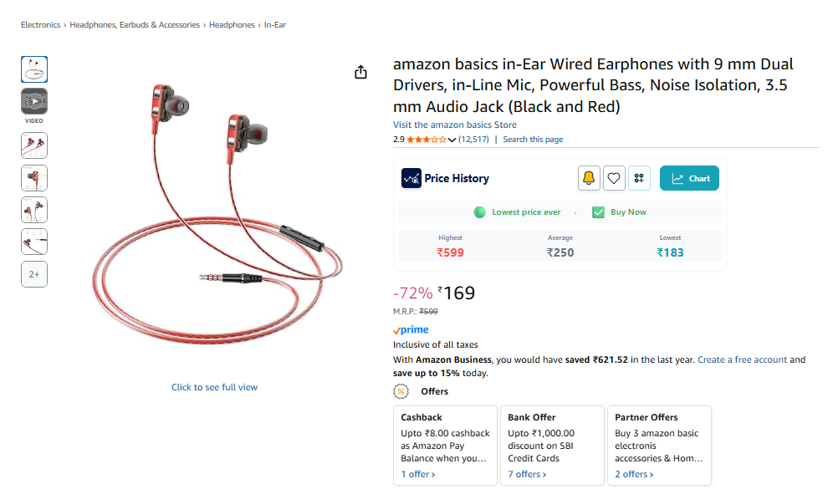This screenshot has width=833, height=489.
Task: Click the Lowest price ever green indicator
Action: (x=480, y=212)
